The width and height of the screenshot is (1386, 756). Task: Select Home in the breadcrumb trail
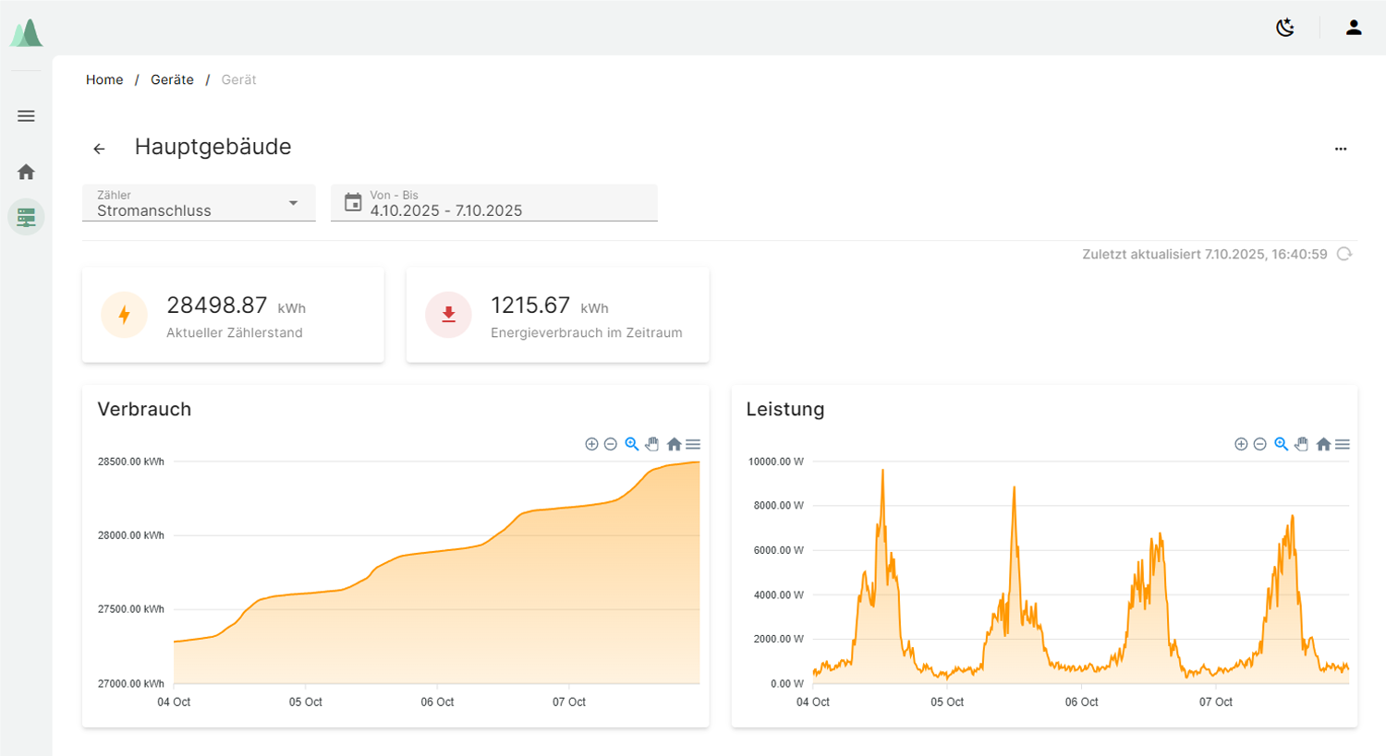coord(104,79)
